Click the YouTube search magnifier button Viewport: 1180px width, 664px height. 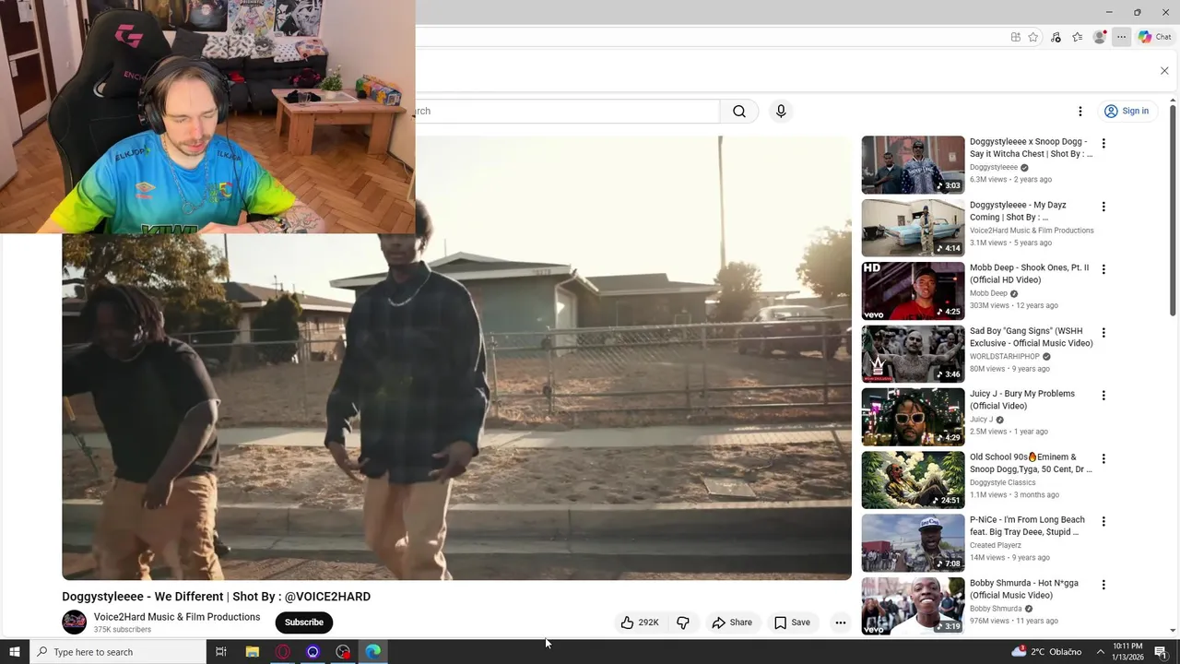click(739, 112)
